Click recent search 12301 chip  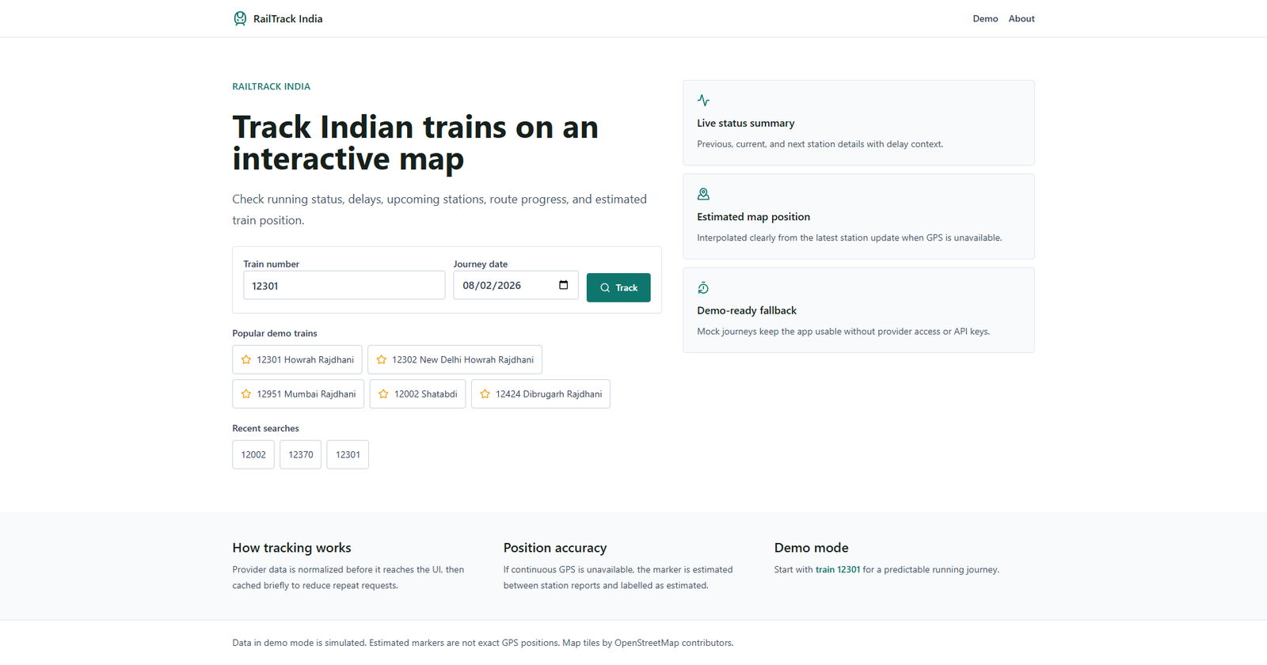click(348, 454)
